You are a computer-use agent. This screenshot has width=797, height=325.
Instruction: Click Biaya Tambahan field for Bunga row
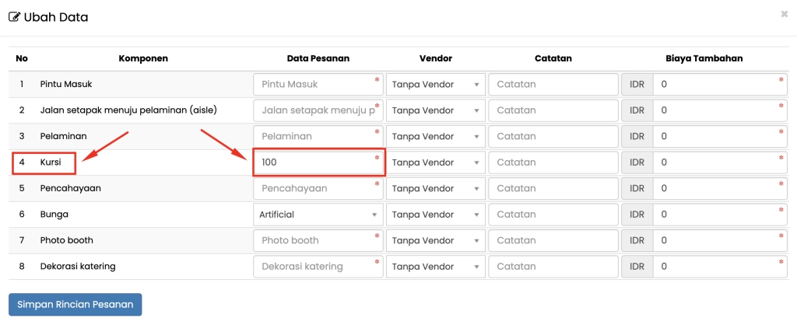tap(719, 215)
